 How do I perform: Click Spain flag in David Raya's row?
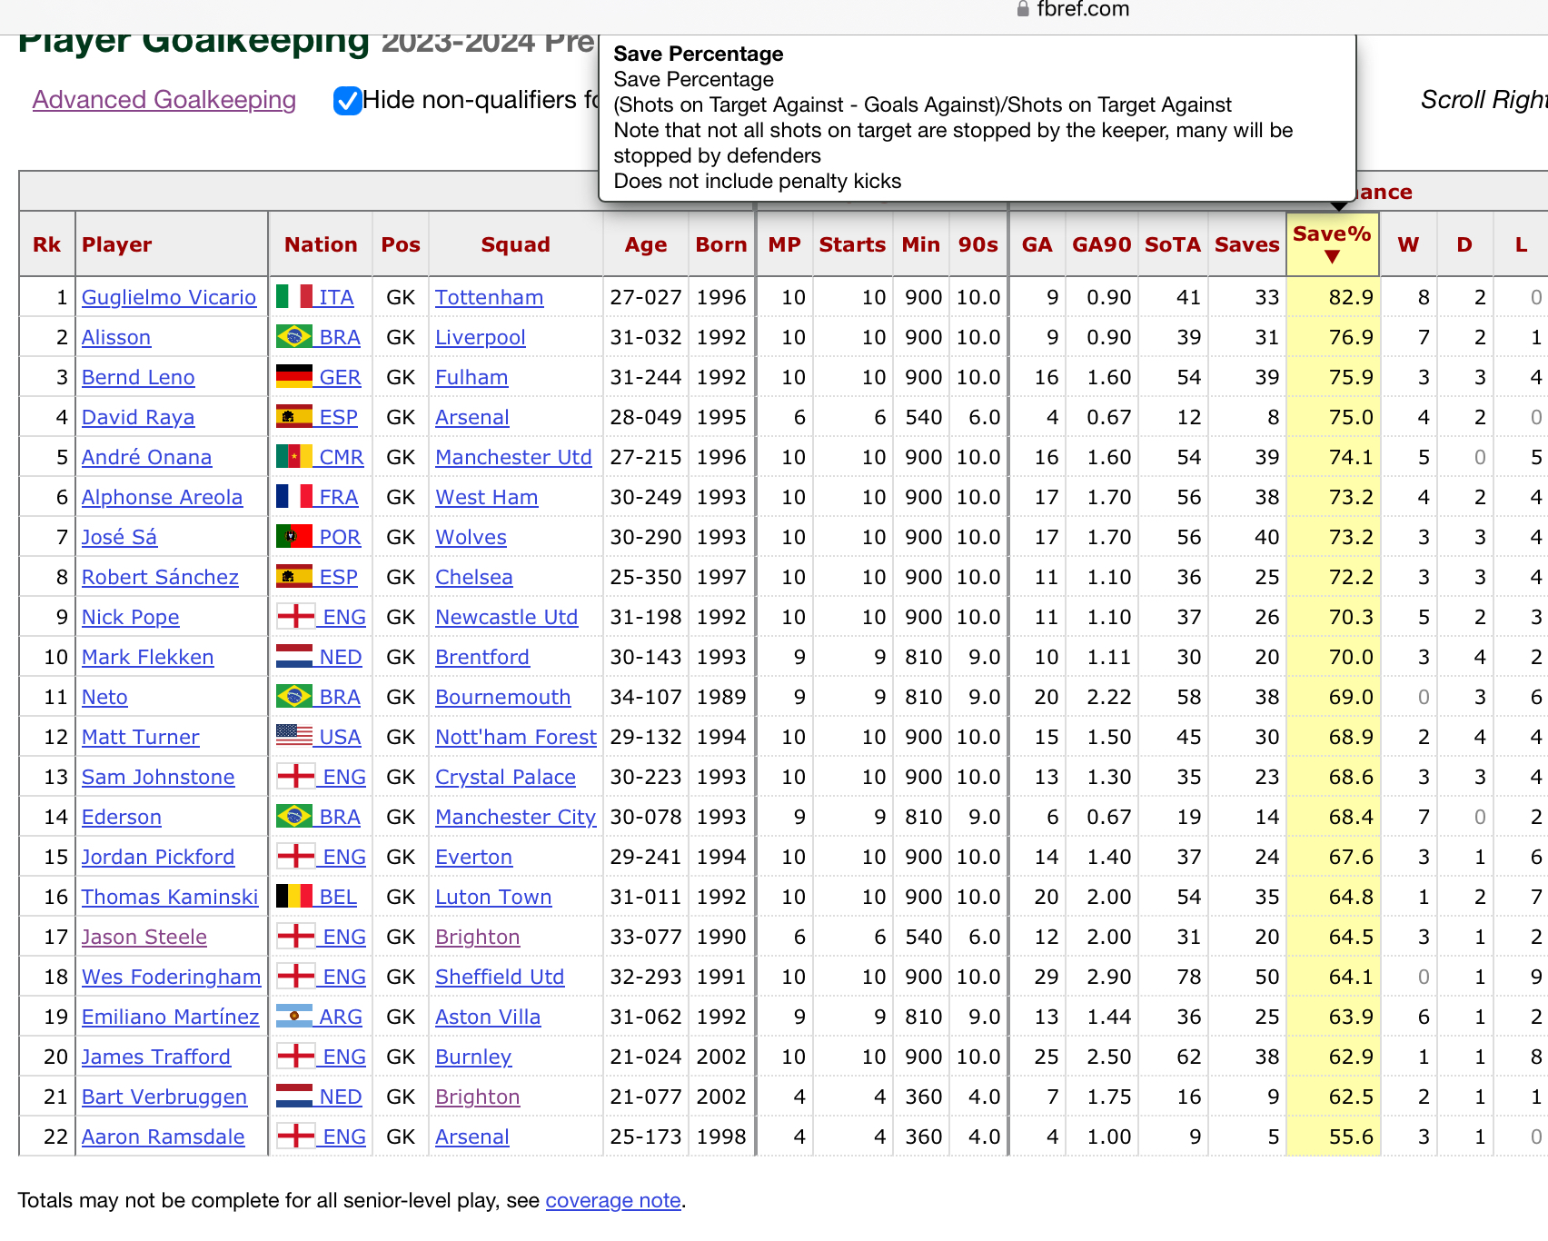(x=294, y=416)
